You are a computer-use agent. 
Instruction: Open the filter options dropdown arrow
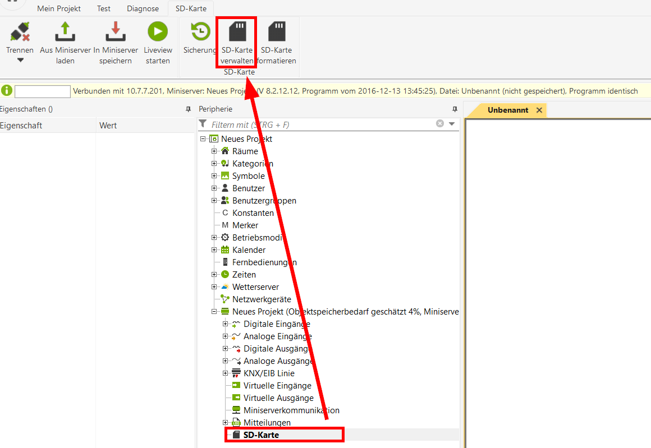pos(452,124)
